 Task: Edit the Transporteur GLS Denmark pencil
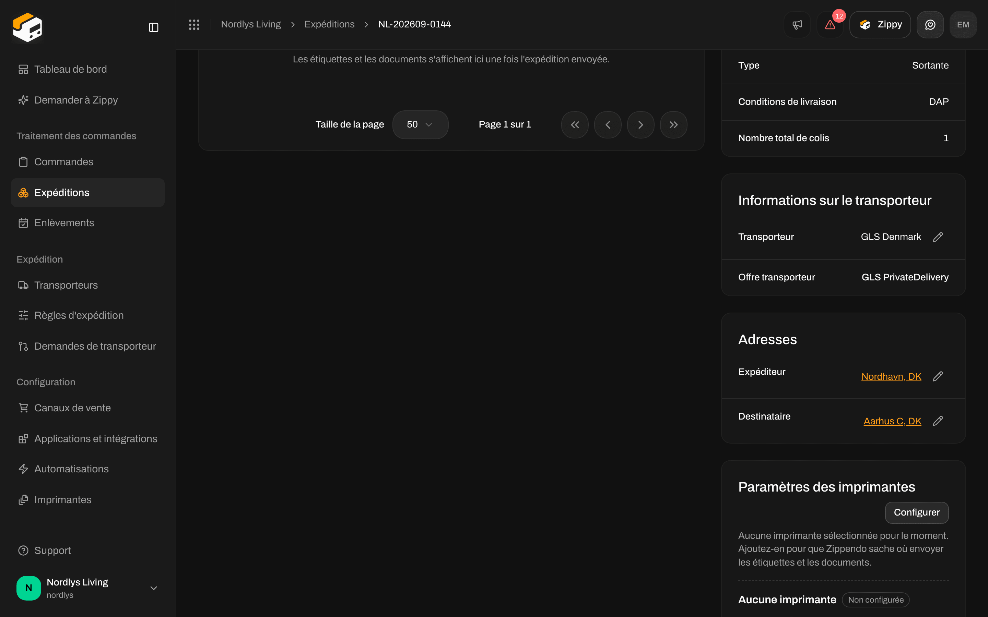coord(938,237)
